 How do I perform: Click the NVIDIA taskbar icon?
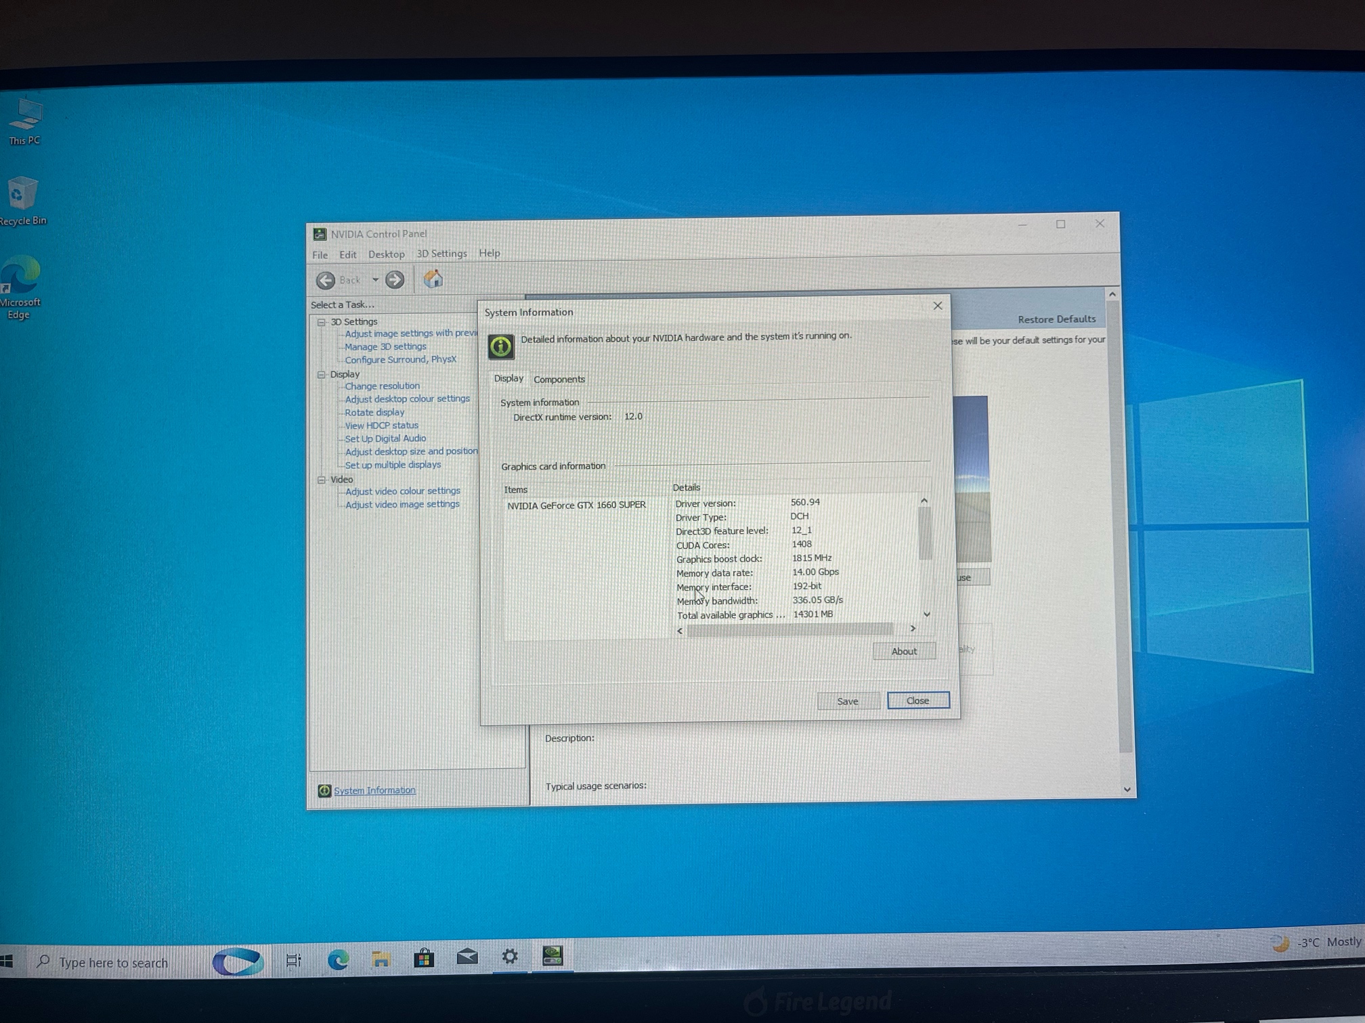[552, 956]
